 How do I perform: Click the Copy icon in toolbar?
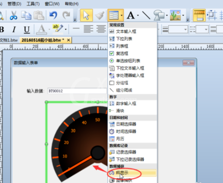pyautogui.click(x=26, y=15)
